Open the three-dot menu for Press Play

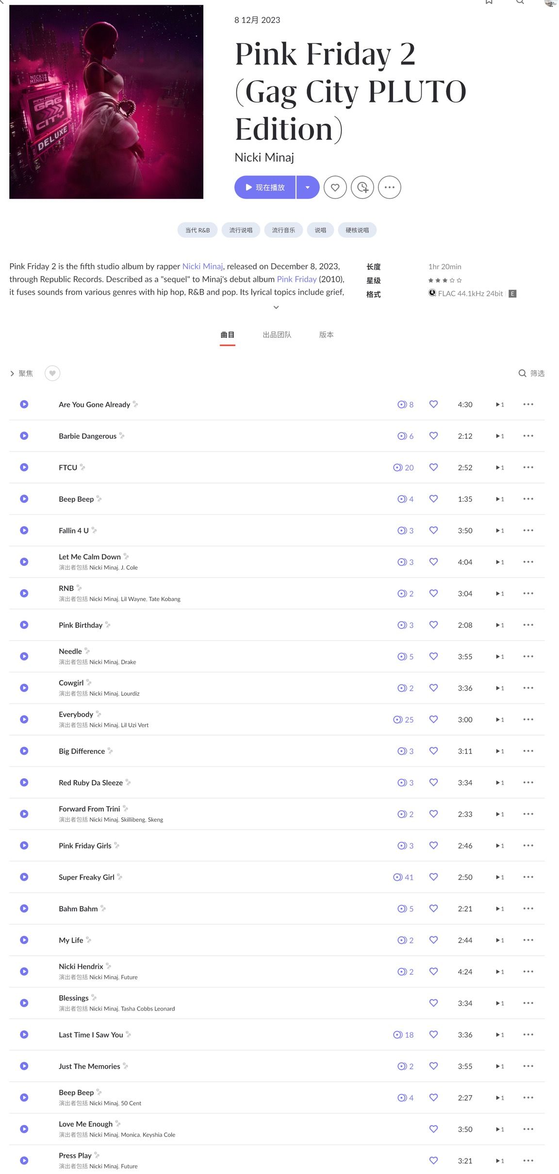(528, 1160)
